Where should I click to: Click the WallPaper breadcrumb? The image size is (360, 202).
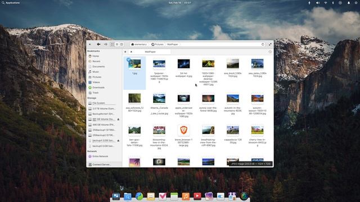tap(173, 44)
